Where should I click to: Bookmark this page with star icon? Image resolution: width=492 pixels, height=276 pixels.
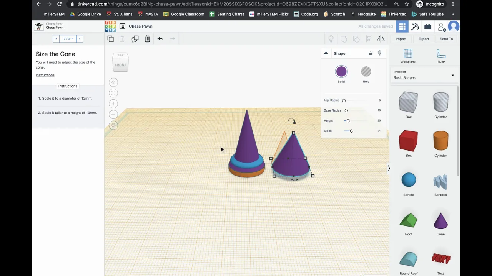[x=407, y=4]
